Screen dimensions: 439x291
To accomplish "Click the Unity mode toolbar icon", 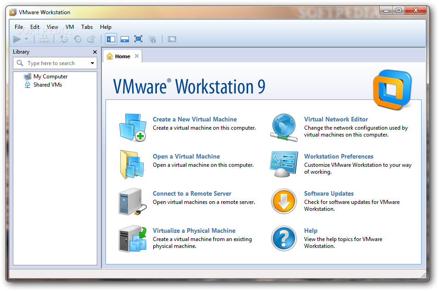I will pyautogui.click(x=152, y=39).
